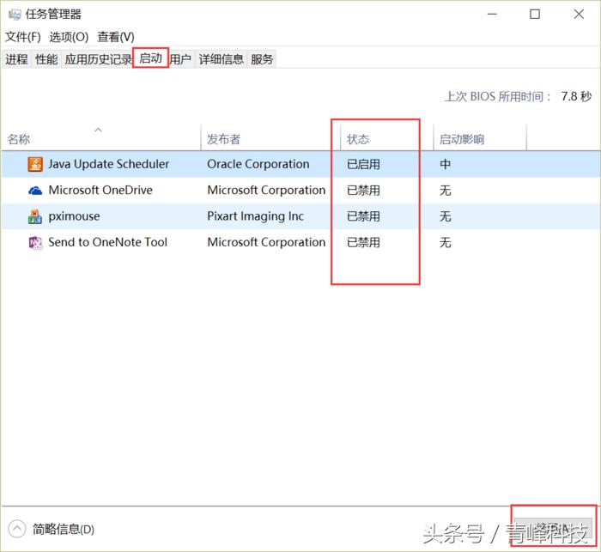Click the Microsoft OneDrive cloud icon
This screenshot has height=552, width=601.
click(x=35, y=190)
